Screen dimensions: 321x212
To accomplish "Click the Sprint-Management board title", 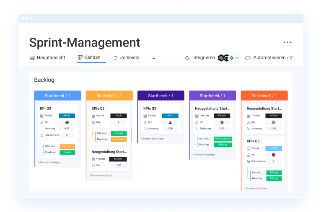I will (85, 43).
